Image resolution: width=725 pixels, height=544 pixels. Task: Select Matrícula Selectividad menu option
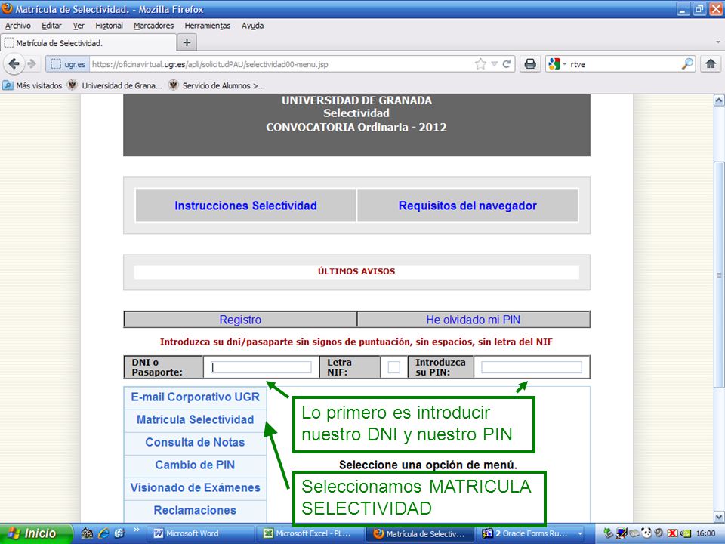pos(195,419)
